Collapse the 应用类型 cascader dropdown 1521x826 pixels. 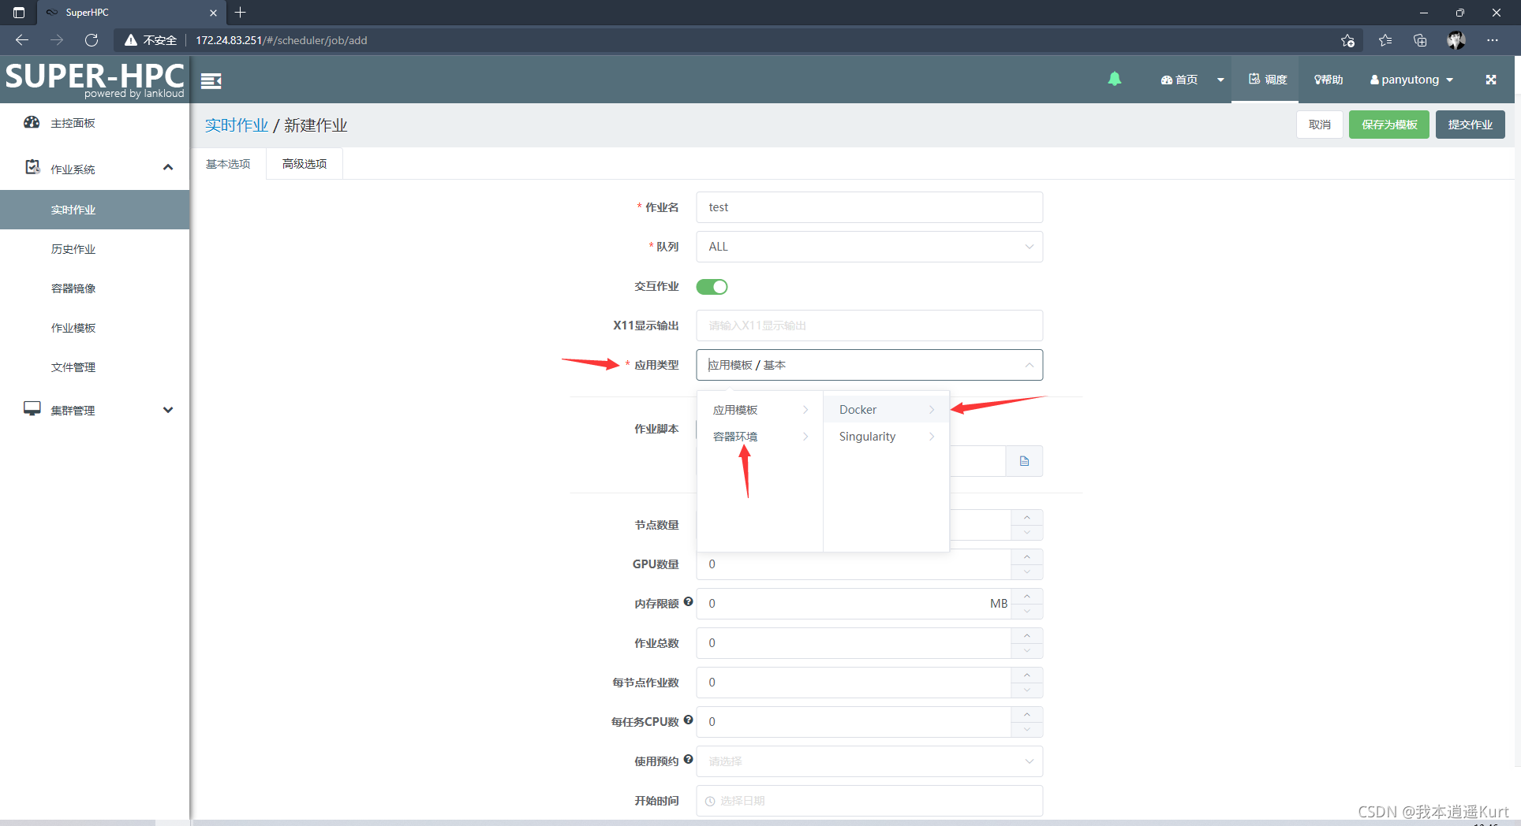coord(1030,365)
